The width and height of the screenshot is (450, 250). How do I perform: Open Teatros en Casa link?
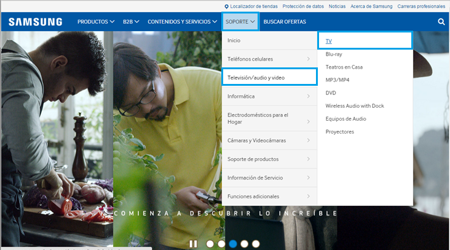click(344, 67)
